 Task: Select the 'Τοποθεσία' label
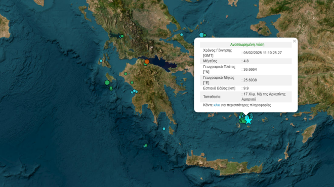pos(212,97)
